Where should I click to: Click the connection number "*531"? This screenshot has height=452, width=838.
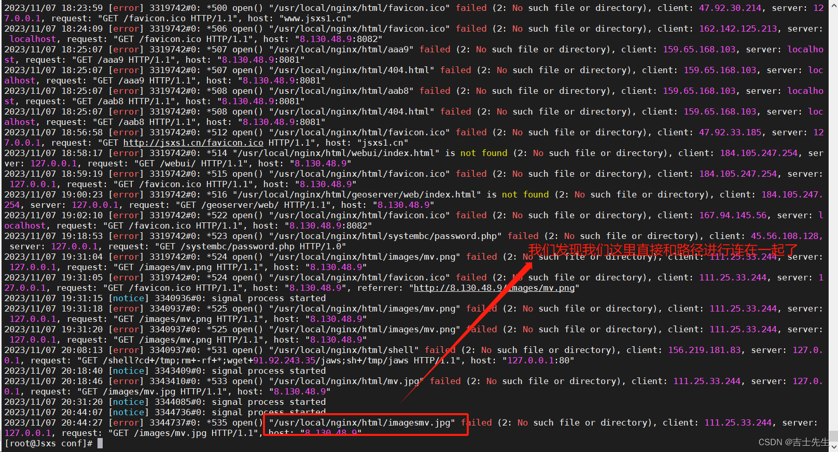pos(217,350)
